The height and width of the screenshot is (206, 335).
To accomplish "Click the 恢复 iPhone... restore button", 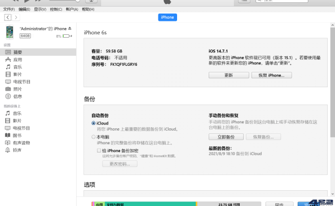I will tap(271, 75).
